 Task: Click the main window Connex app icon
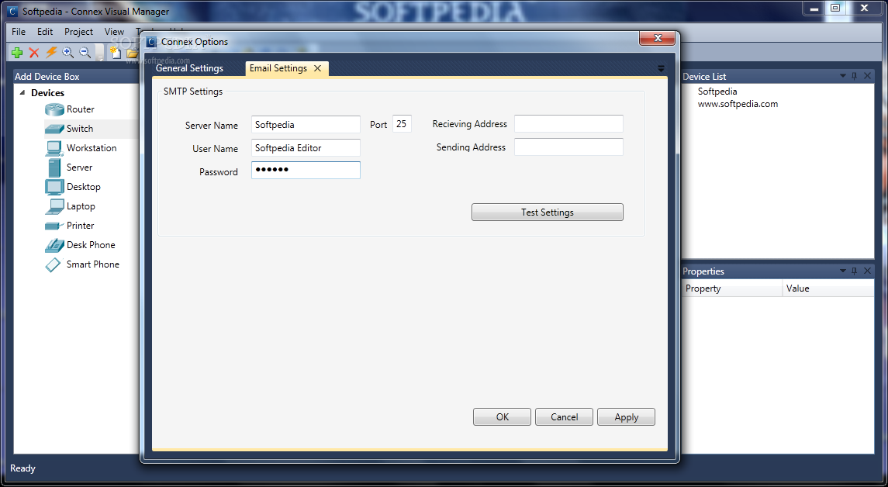[x=12, y=12]
